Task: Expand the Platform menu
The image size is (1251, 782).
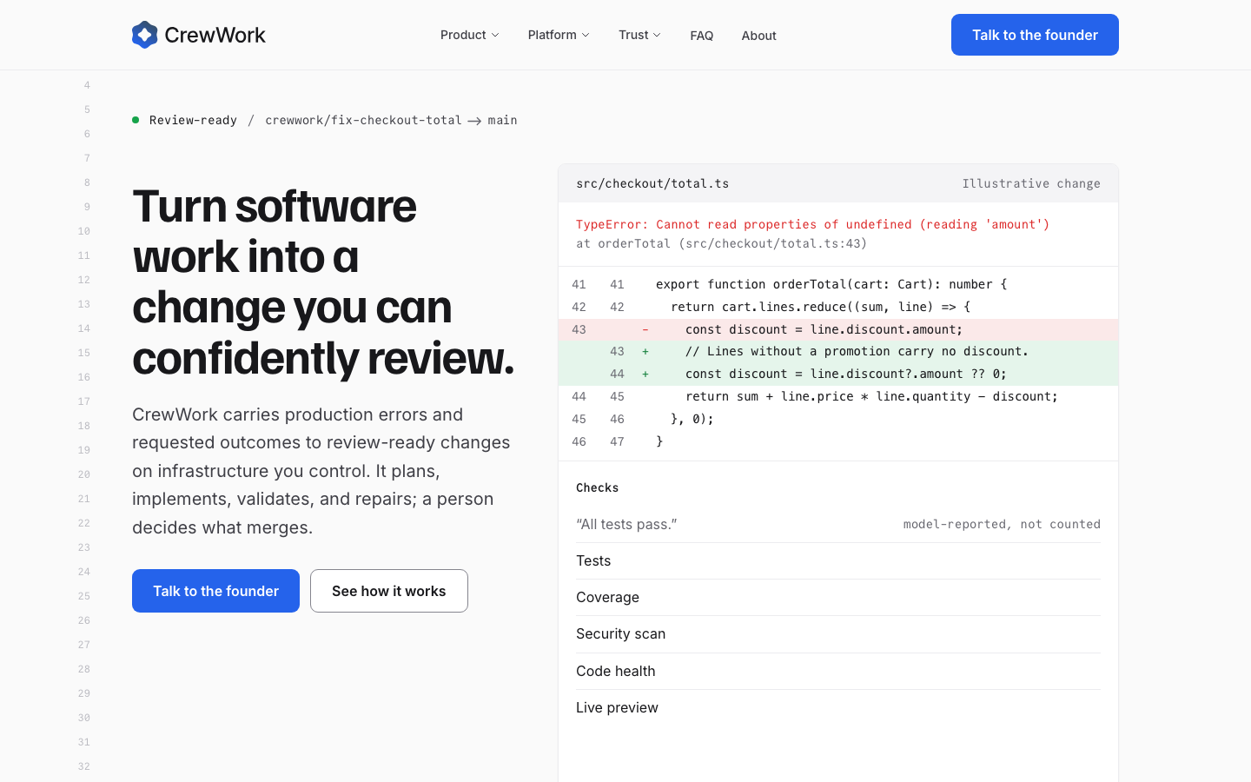Action: [559, 35]
